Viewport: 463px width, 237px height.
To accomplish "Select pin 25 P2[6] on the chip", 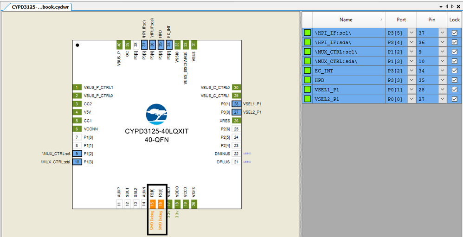I will point(237,128).
